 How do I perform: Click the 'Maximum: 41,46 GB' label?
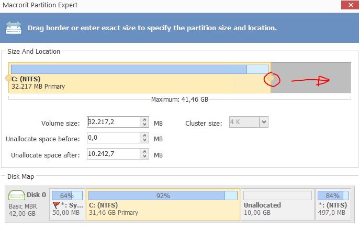click(179, 100)
